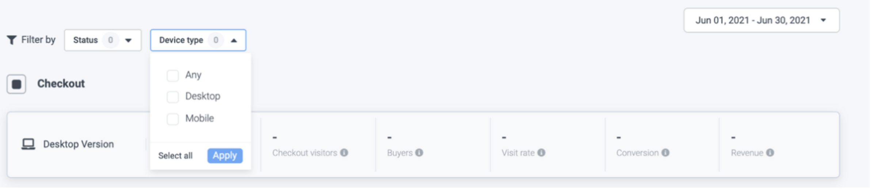Click the Conversion info icon
Screen dimensions: 873x189
(666, 153)
